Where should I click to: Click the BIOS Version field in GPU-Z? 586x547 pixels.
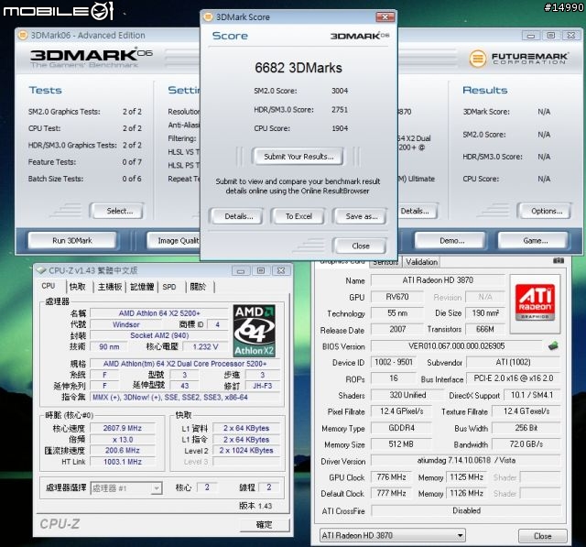(456, 345)
